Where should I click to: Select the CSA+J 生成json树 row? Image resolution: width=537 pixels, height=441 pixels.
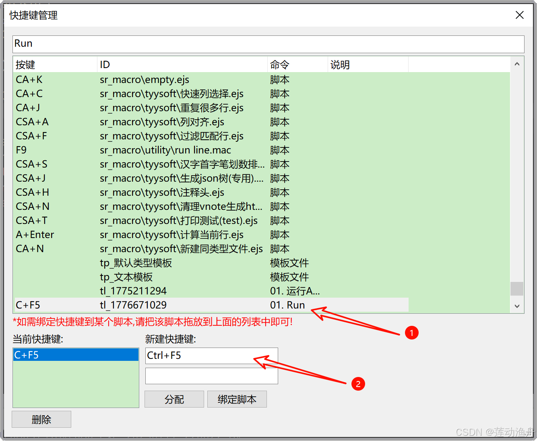coord(211,178)
